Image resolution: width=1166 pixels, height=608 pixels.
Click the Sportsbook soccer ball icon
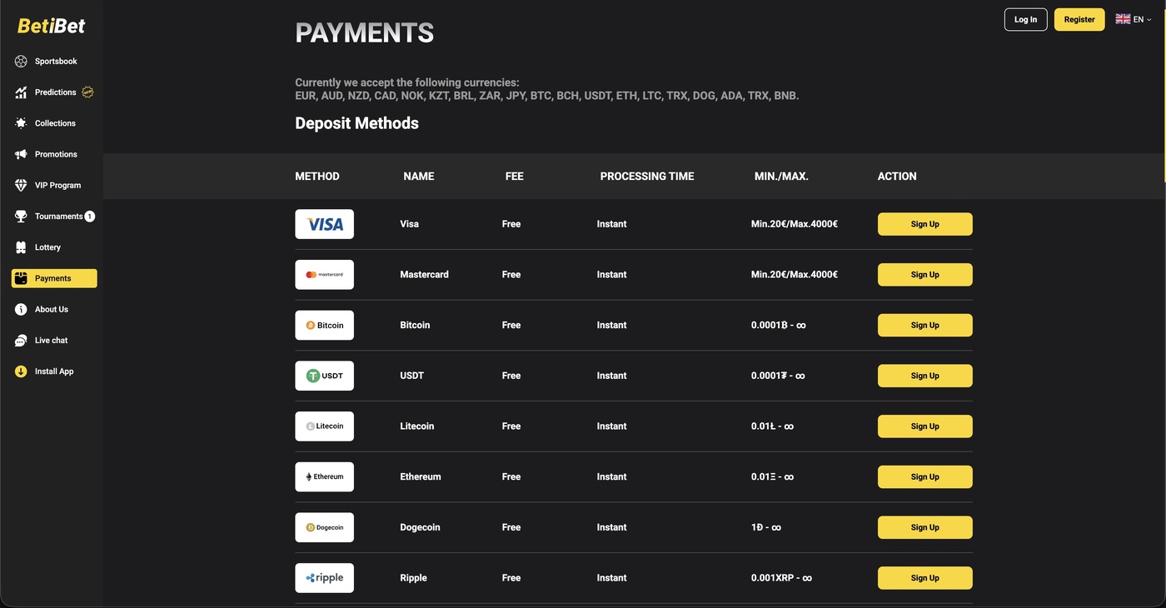coord(21,62)
